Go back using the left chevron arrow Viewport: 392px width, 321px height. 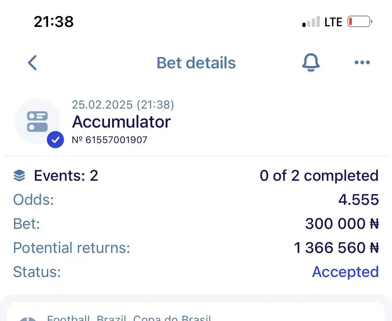coord(32,63)
